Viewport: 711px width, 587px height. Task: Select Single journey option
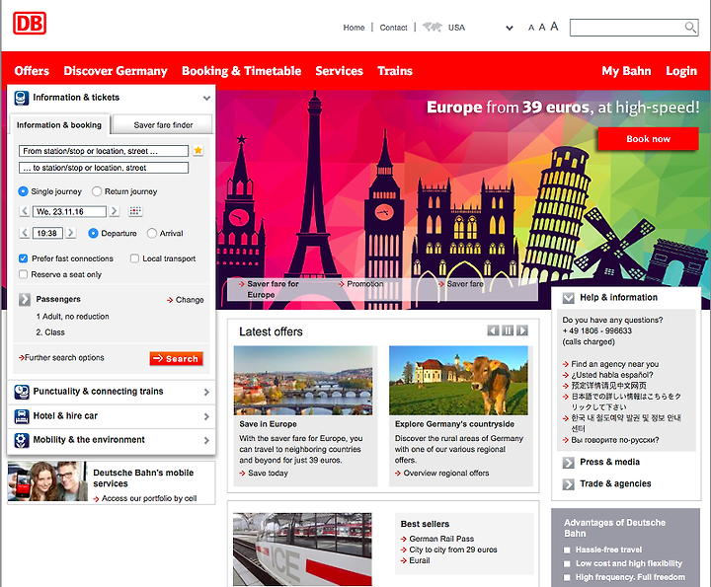(x=23, y=191)
